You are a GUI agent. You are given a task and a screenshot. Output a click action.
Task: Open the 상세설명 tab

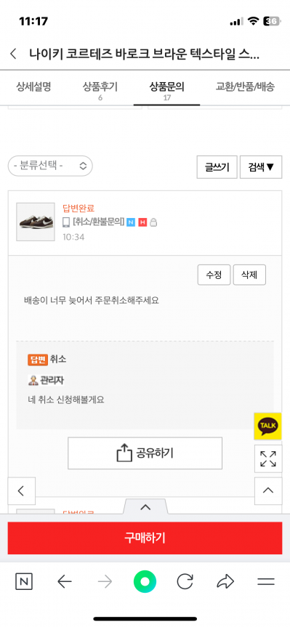tap(33, 86)
